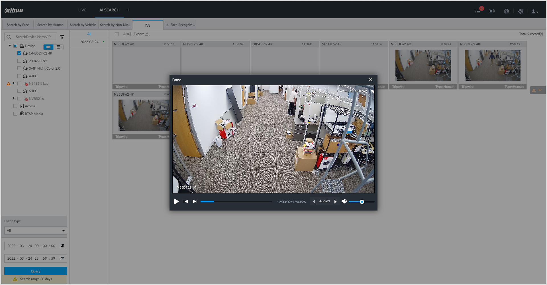The image size is (547, 285).
Task: Toggle the Device root checkbox
Action: pyautogui.click(x=15, y=46)
